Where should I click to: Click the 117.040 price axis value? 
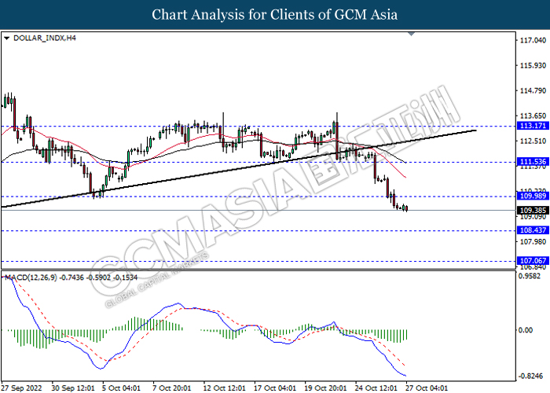(x=533, y=40)
